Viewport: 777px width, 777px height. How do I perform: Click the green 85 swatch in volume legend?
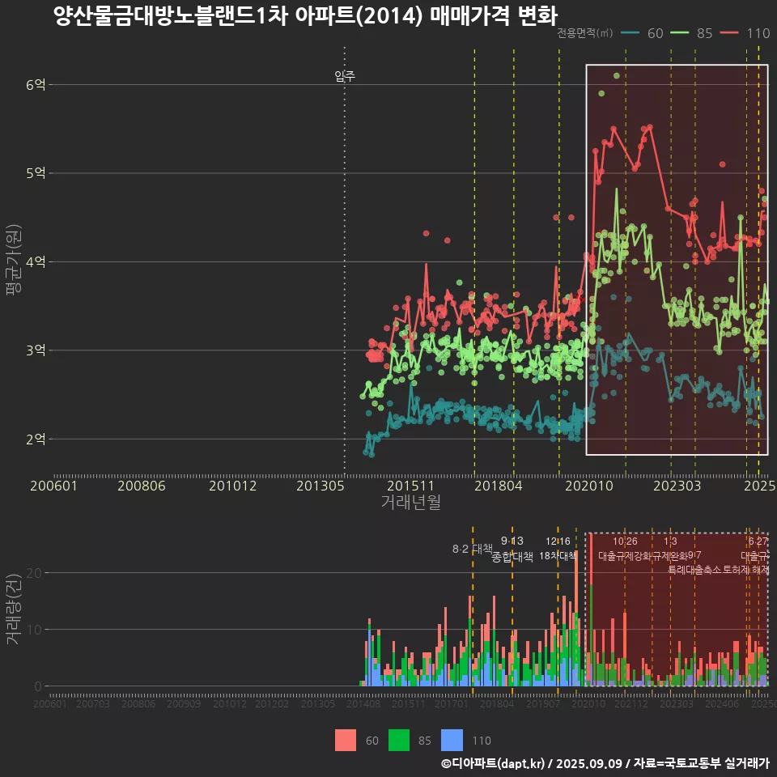coord(399,741)
